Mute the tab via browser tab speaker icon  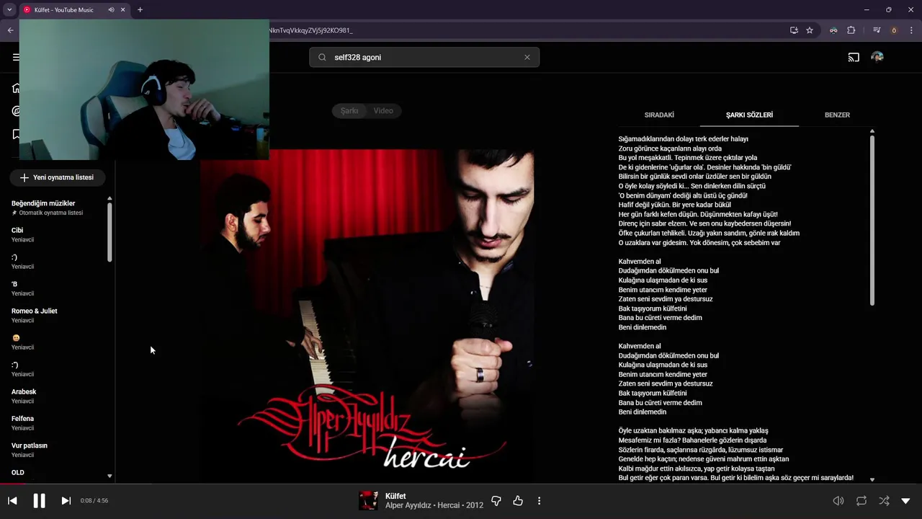point(111,10)
